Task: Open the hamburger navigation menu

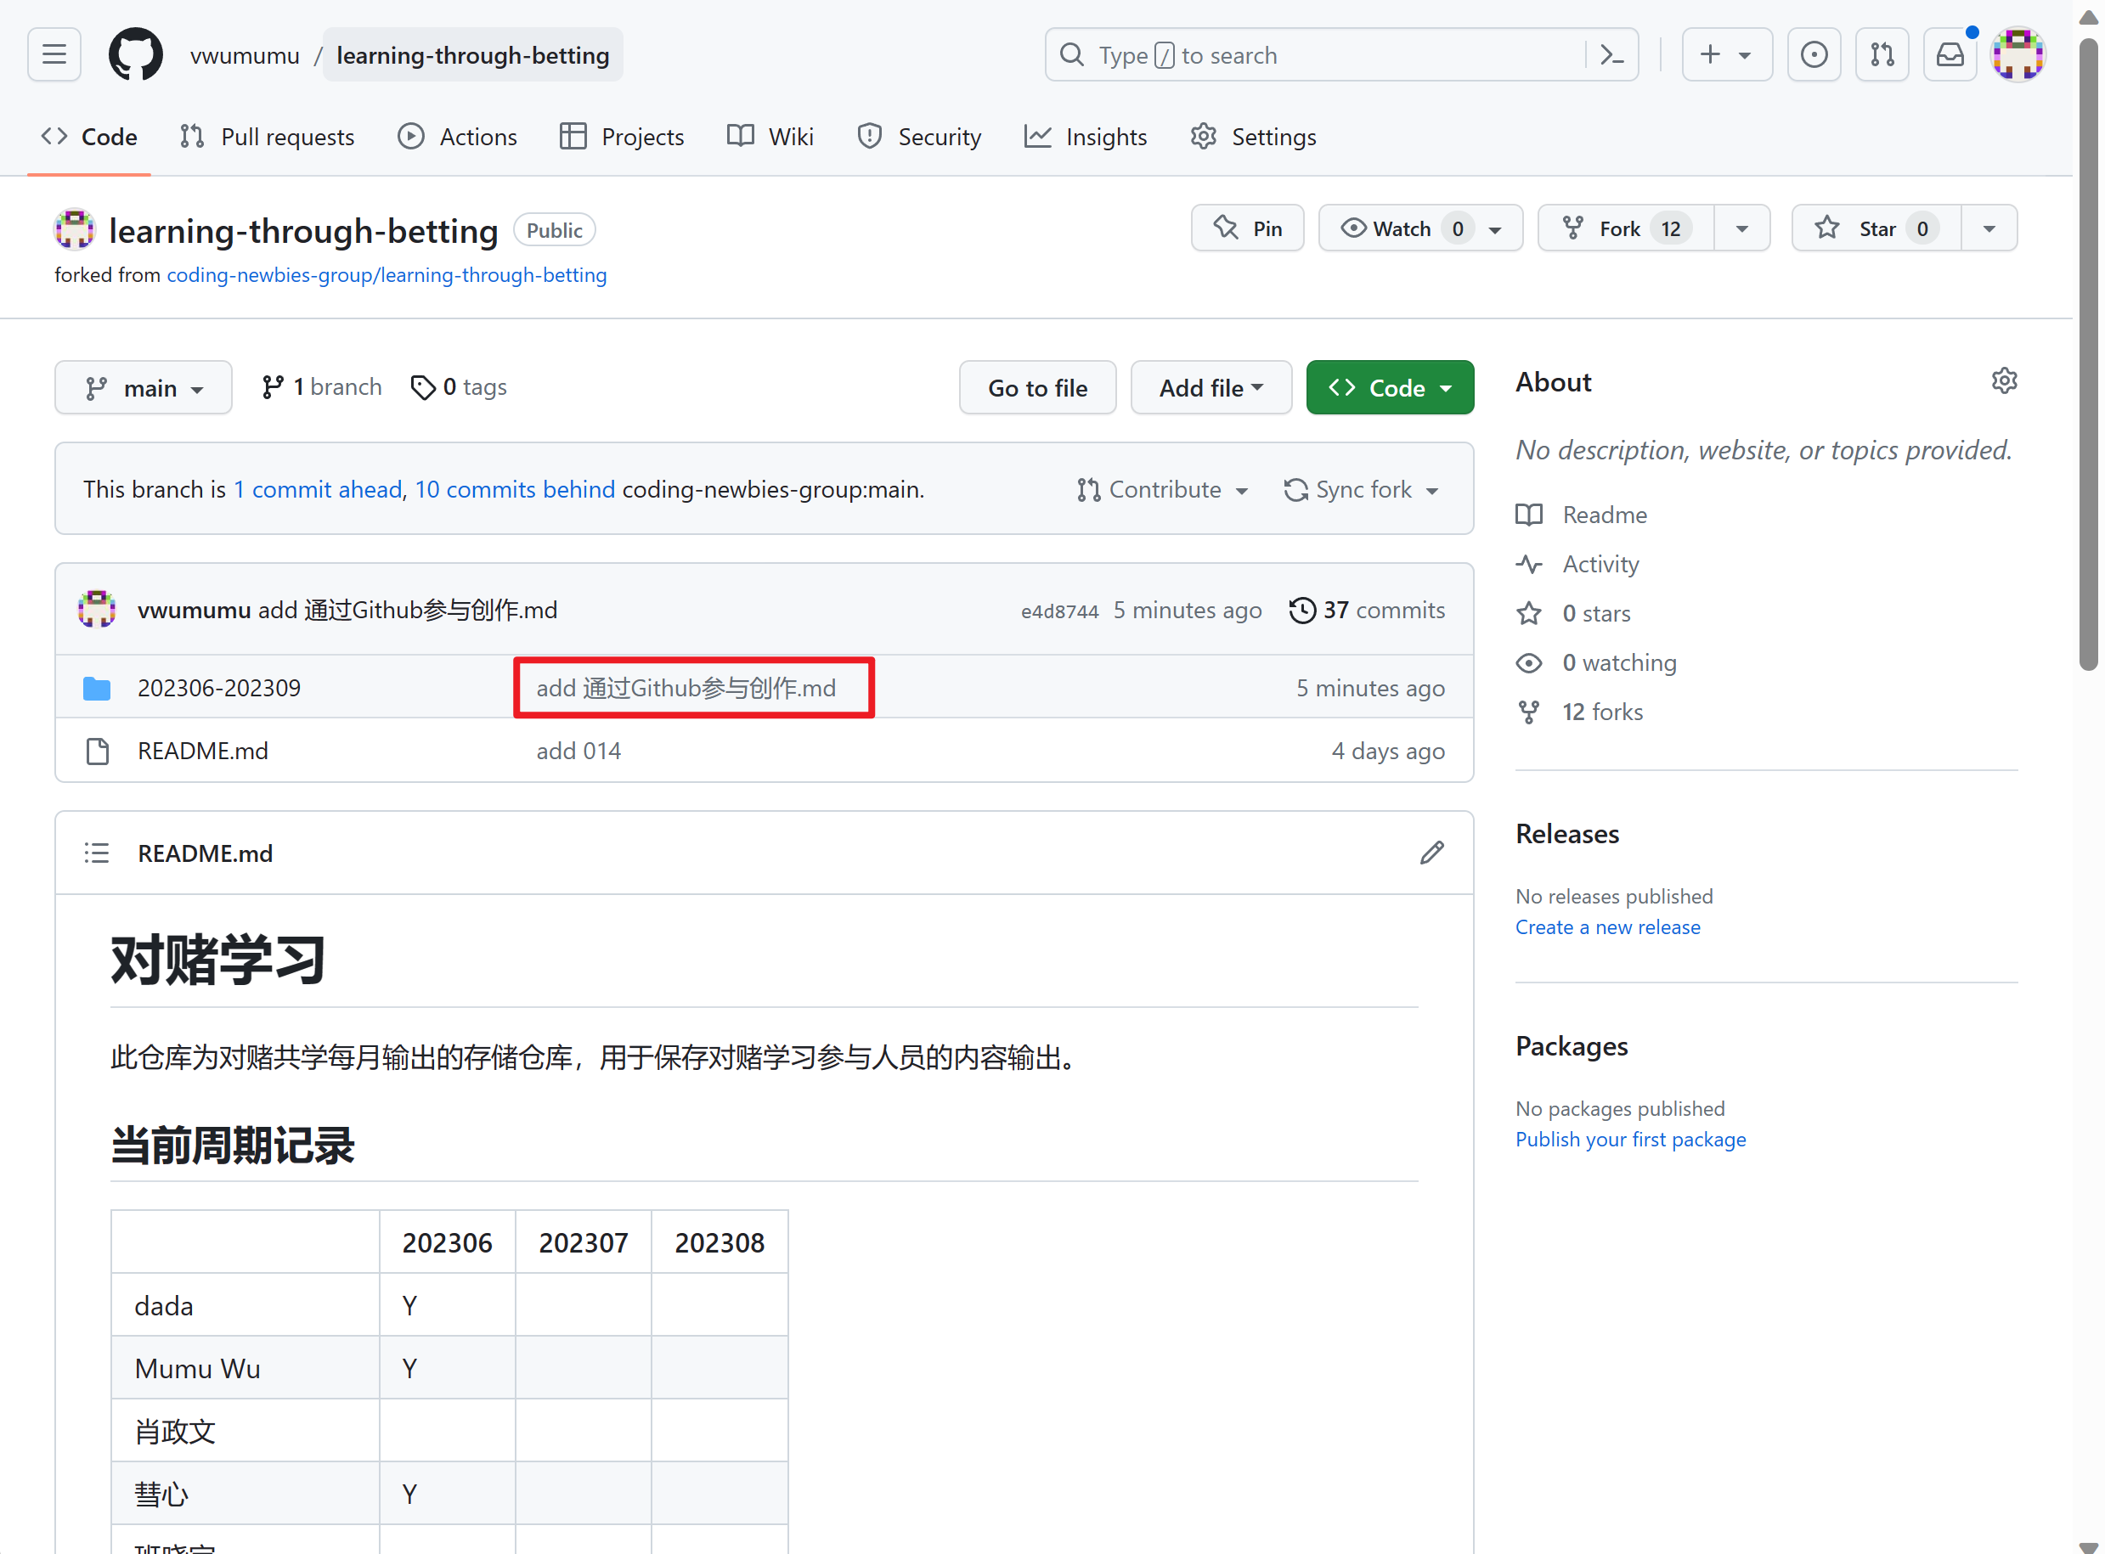Action: (x=54, y=54)
